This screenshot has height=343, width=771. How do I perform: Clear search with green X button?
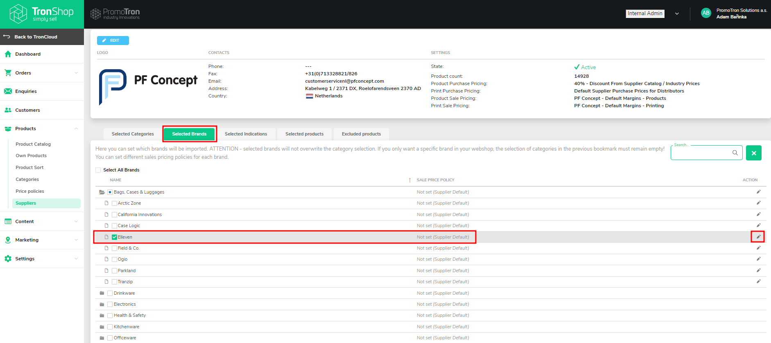click(x=754, y=153)
